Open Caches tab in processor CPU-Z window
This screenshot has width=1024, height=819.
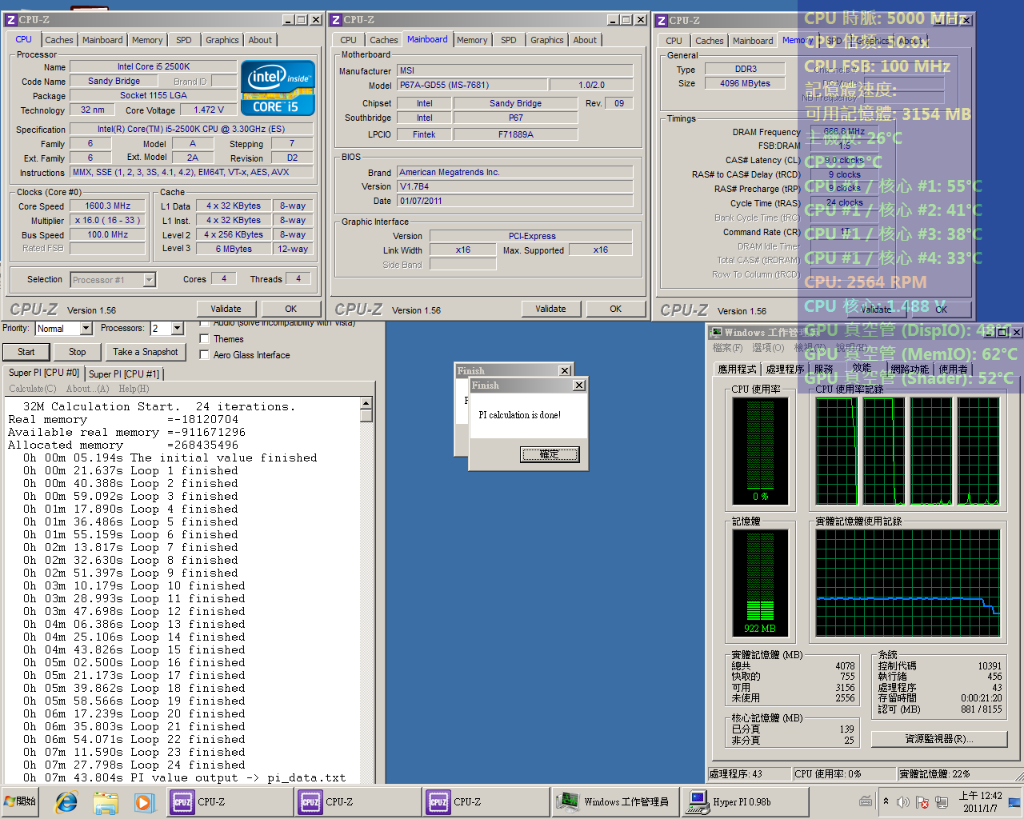click(59, 40)
